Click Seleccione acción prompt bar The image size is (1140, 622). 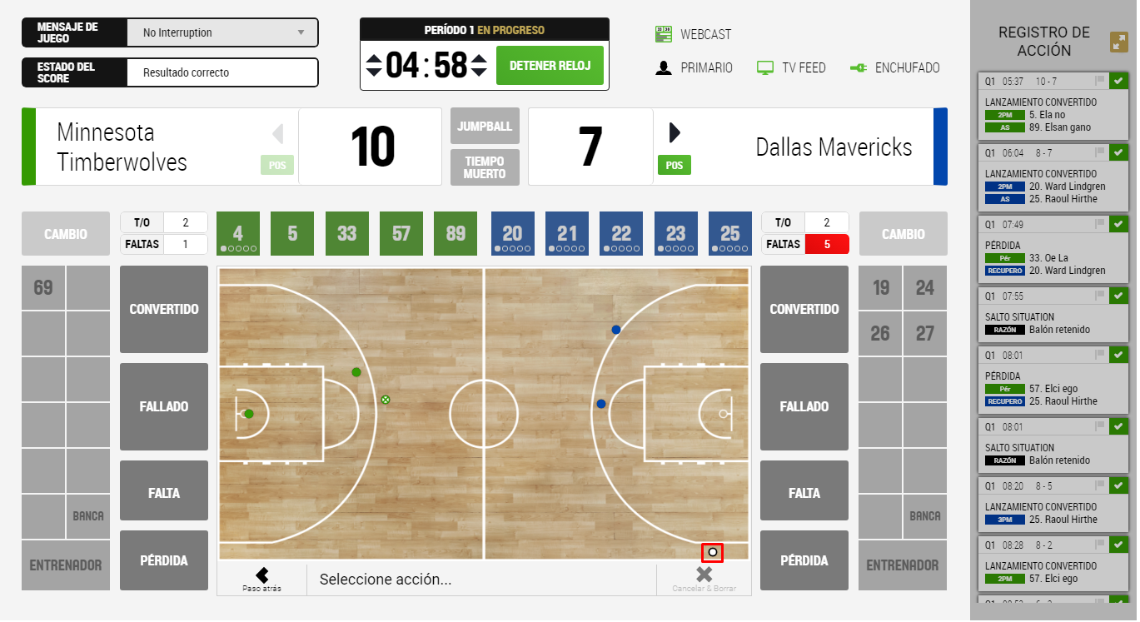tap(481, 580)
